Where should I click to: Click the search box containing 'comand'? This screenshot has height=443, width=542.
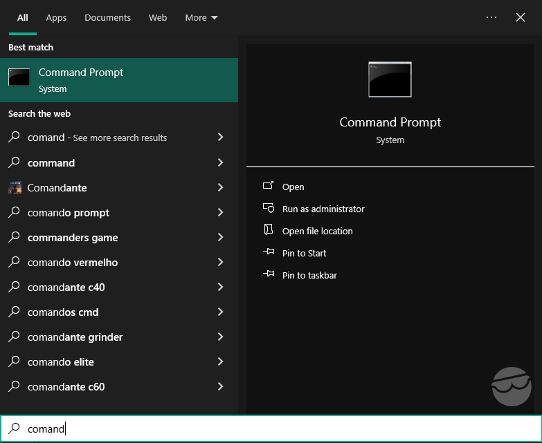pos(271,428)
